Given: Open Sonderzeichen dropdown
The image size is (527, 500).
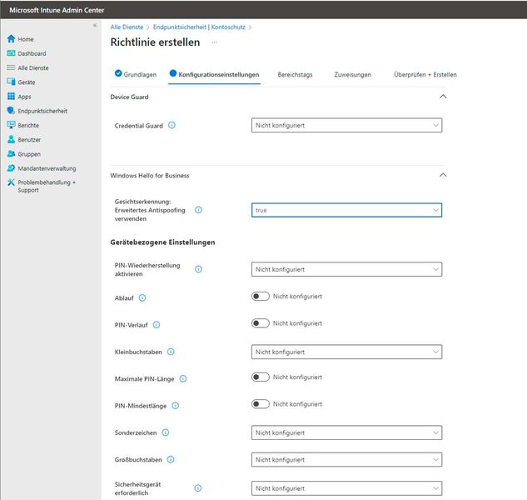Looking at the screenshot, I should (346, 432).
